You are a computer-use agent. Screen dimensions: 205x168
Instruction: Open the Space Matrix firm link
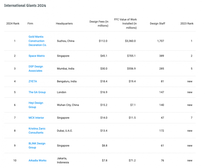click(37, 56)
